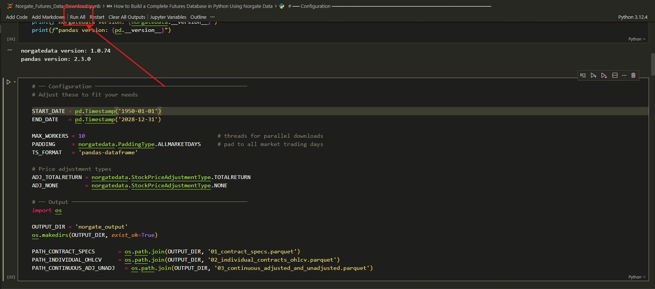
Task: Click START_DATE variable name
Action: 48,111
